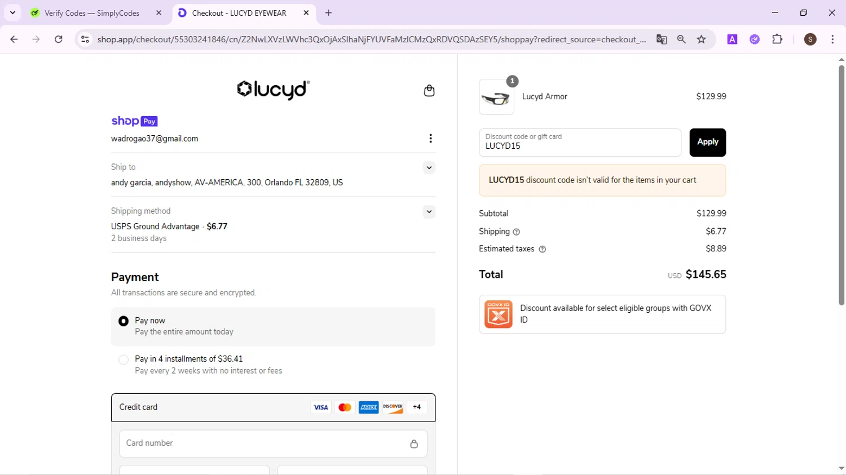Click the Shop Pay logo
Screen dimensions: 846x475
(x=134, y=121)
